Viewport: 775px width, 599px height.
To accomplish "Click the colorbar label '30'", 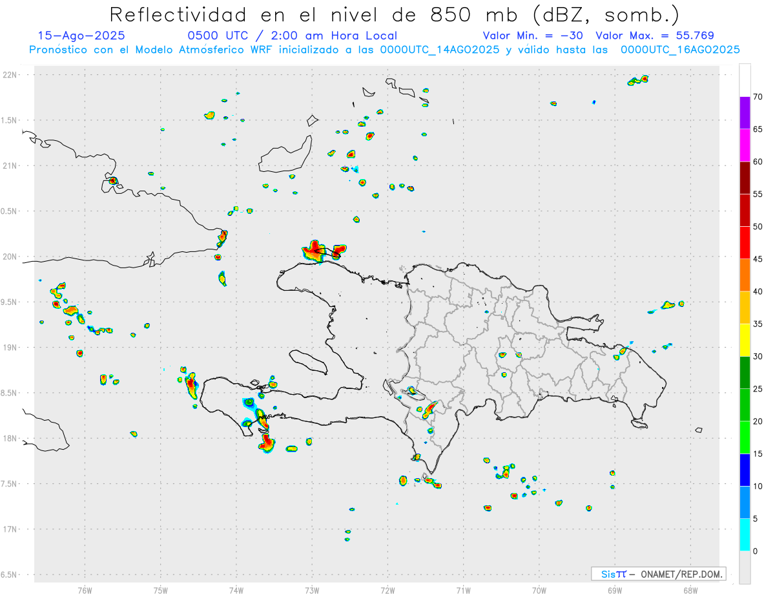I will [758, 357].
